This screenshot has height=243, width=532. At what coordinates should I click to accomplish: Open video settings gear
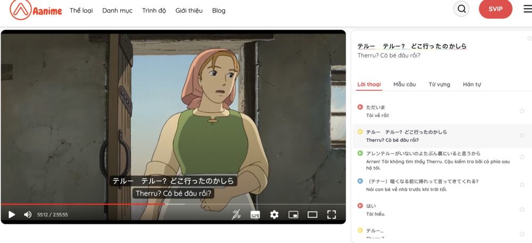point(274,214)
